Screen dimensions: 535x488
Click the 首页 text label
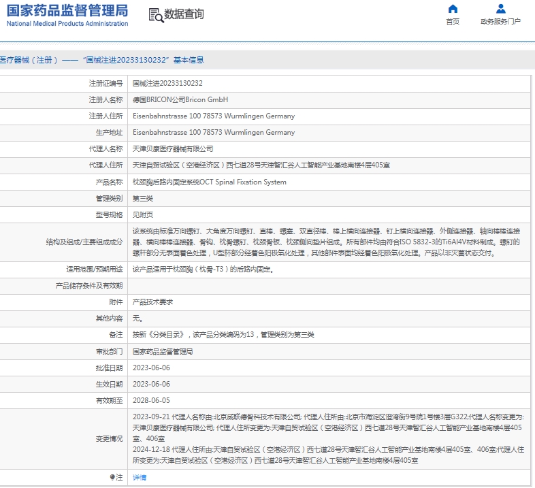pos(453,22)
